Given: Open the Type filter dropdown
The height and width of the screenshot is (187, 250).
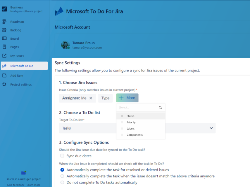Looking at the screenshot, I should 105,98.
